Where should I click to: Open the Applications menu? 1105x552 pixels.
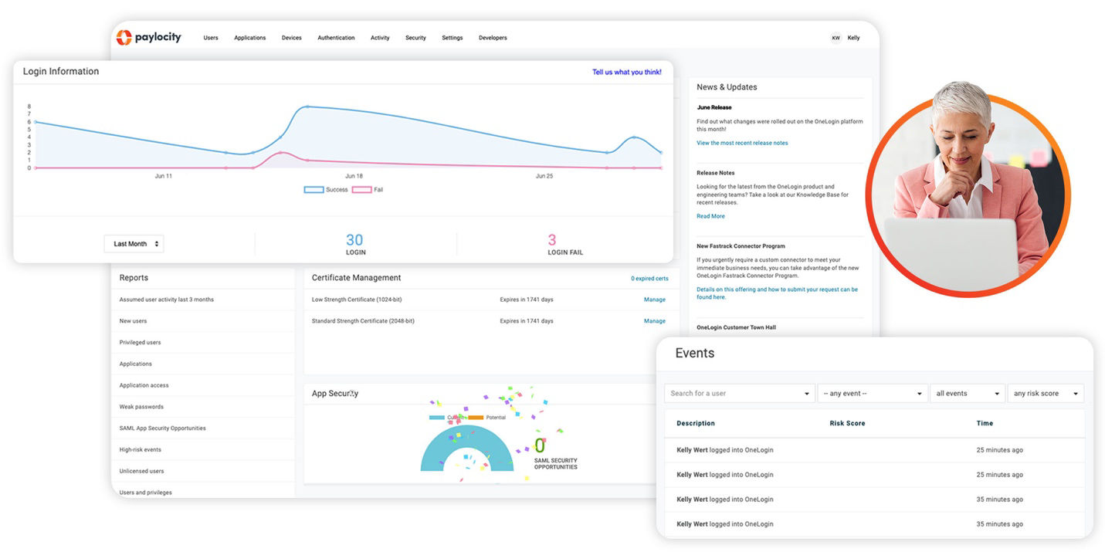coord(249,38)
